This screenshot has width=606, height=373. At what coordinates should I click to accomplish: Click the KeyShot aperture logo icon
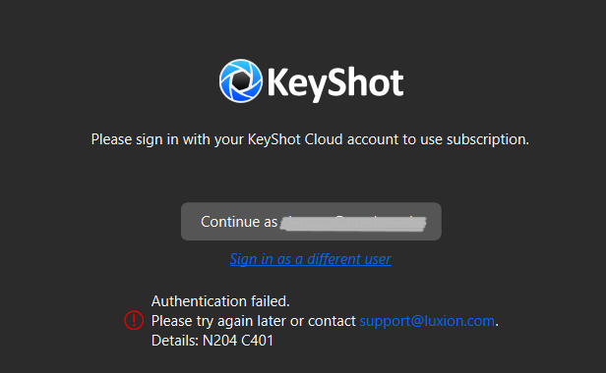pos(241,81)
